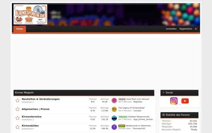Screen dimensions: 212x133
Task: Open lego_kirmes_sachsen user profile link
Action: 143,120
